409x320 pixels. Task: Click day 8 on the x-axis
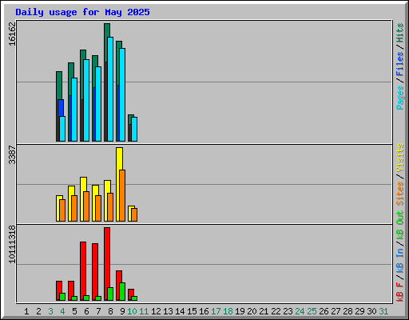click(110, 311)
